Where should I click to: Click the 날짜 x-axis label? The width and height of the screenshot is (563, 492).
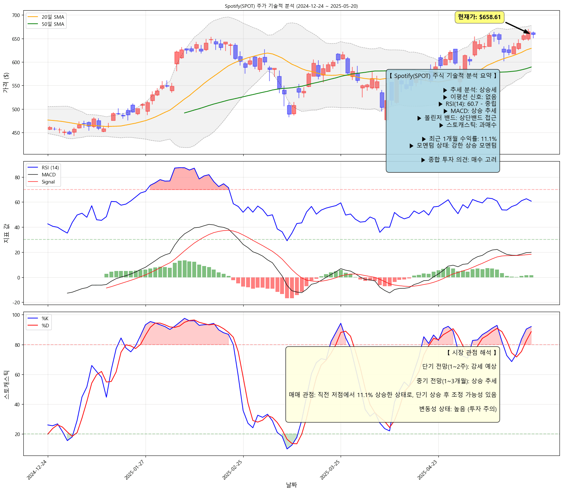[291, 485]
